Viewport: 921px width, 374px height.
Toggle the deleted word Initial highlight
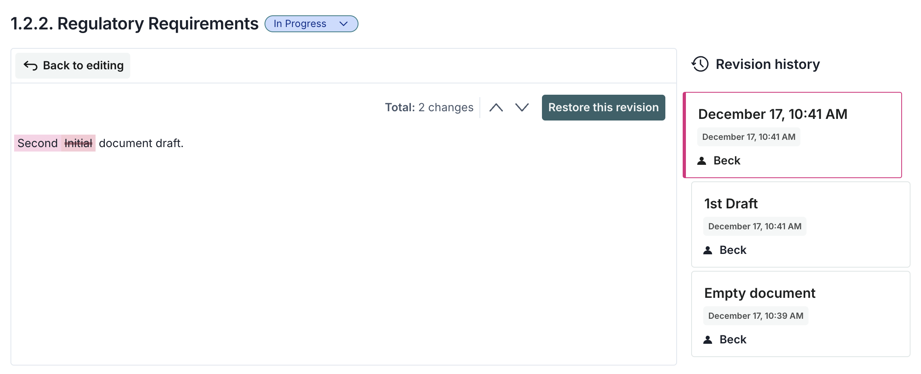pyautogui.click(x=79, y=143)
